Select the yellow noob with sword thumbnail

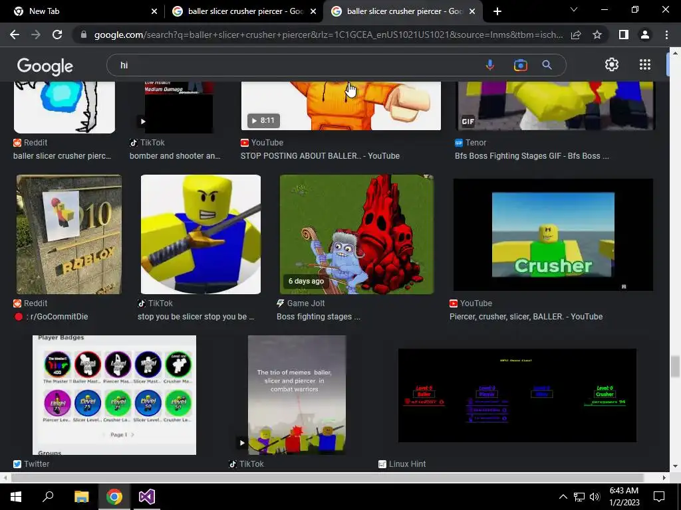click(x=201, y=234)
